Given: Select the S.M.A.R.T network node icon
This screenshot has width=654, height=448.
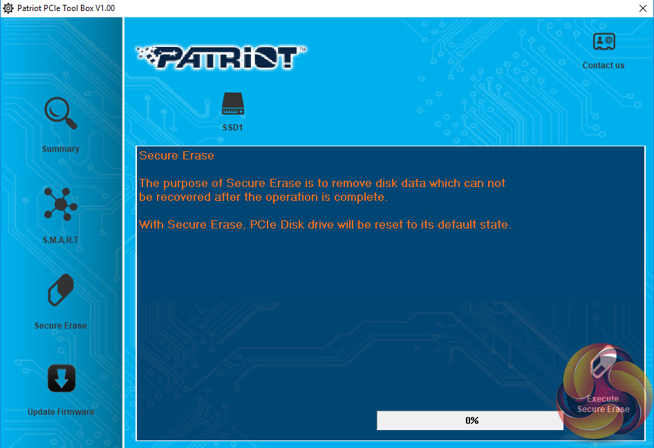Looking at the screenshot, I should tap(60, 204).
